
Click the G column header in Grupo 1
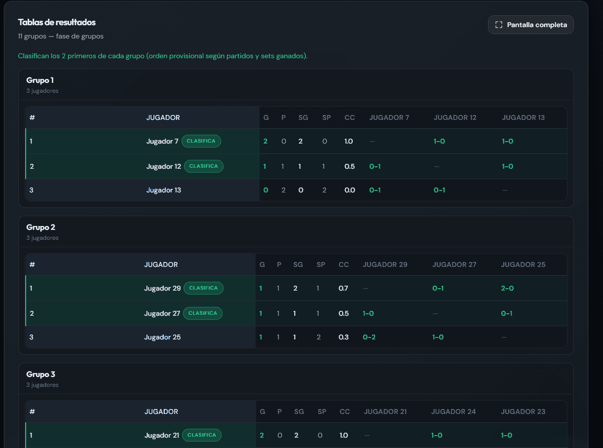tap(266, 117)
